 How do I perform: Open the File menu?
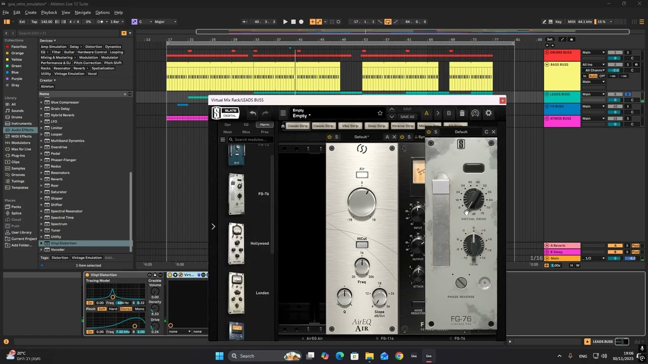(6, 12)
